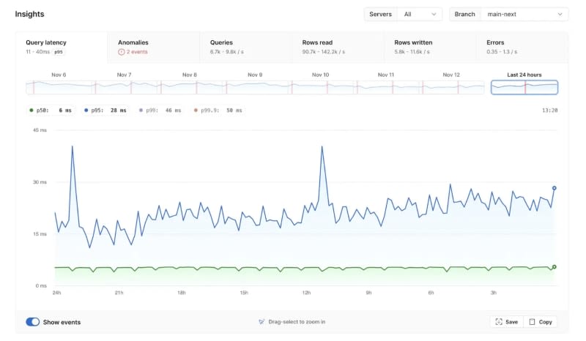The width and height of the screenshot is (586, 341).
Task: Click the Branch dropdown chevron arrow
Action: (560, 14)
